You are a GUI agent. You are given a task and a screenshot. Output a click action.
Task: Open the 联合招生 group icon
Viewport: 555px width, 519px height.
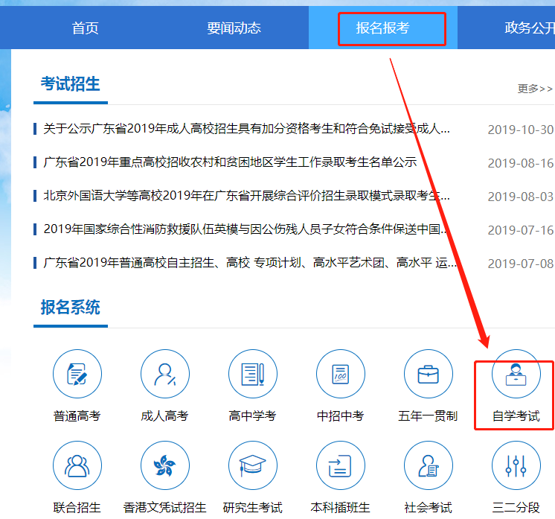click(x=77, y=465)
